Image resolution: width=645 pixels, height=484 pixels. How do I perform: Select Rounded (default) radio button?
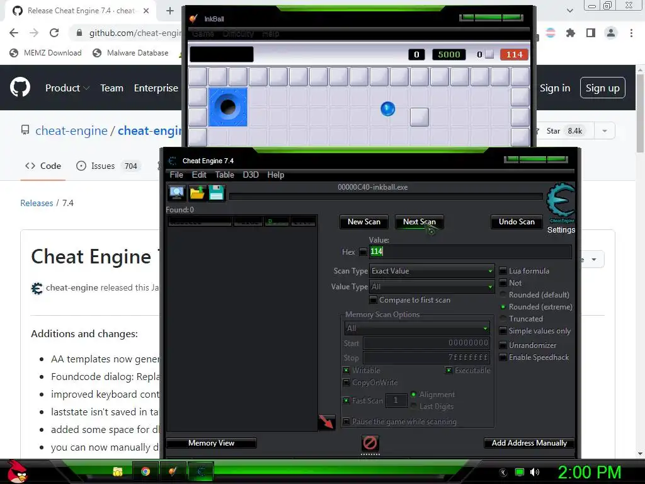click(503, 295)
